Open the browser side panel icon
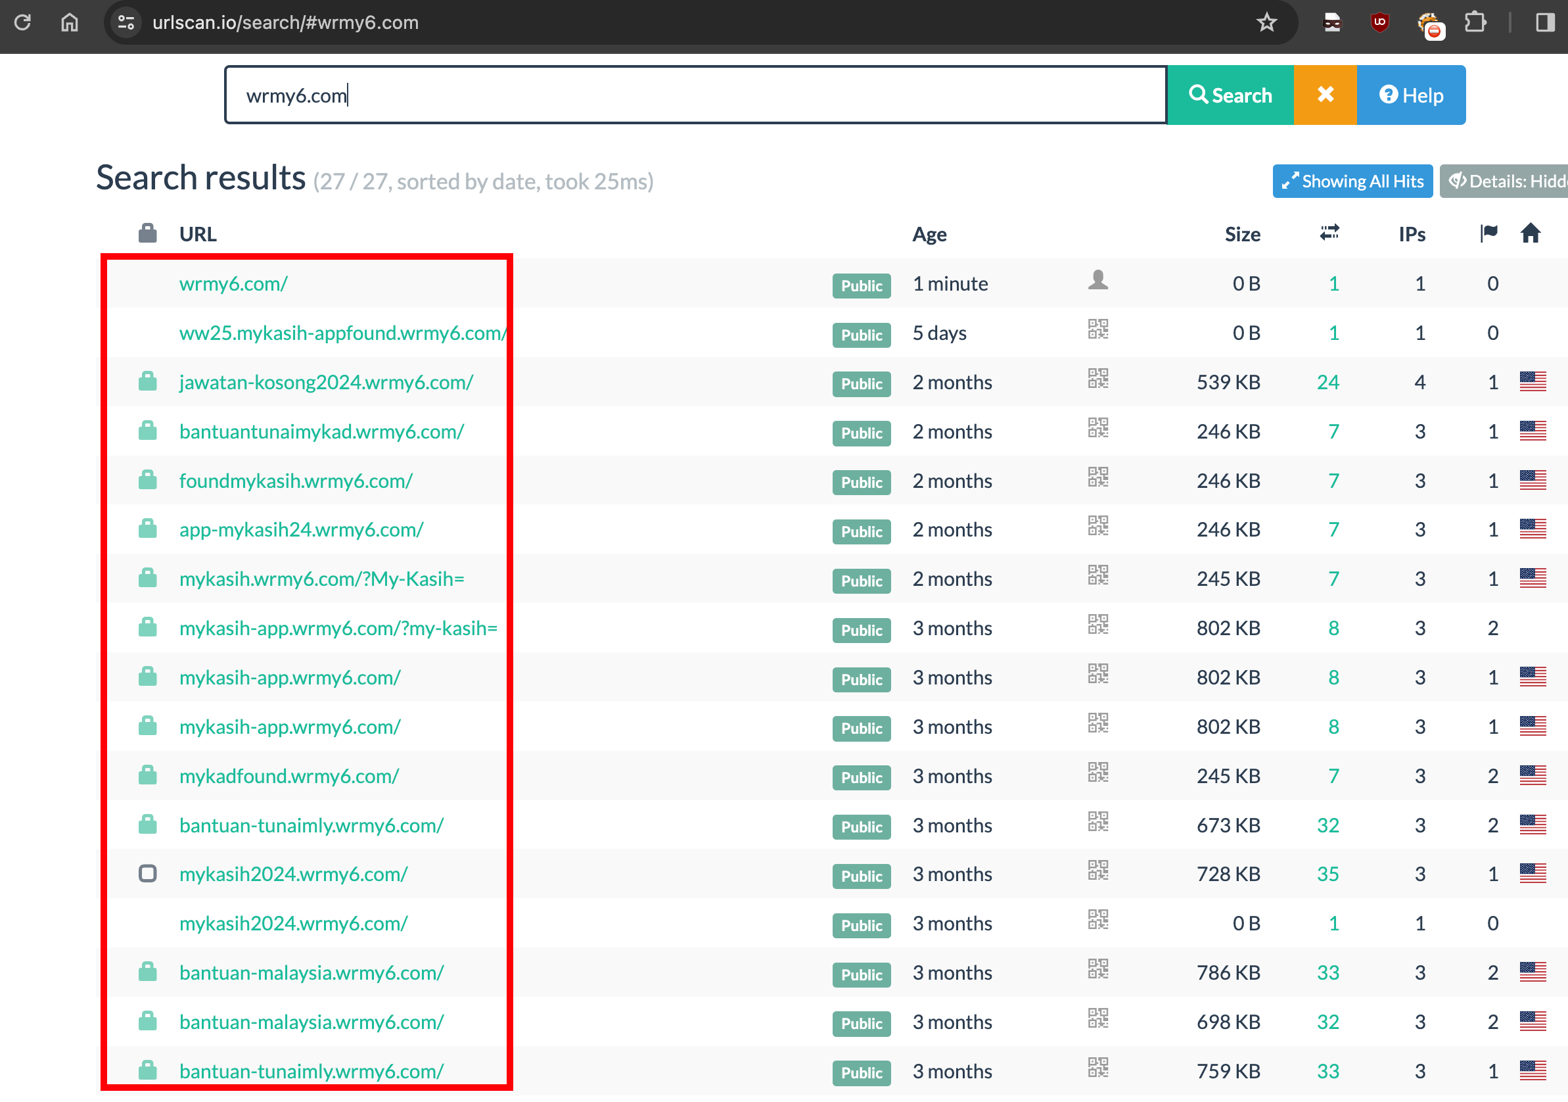Image resolution: width=1568 pixels, height=1102 pixels. point(1545,22)
